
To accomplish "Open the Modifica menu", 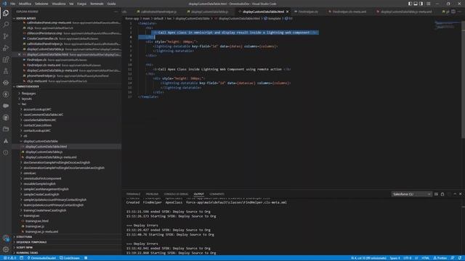I will coord(25,4).
